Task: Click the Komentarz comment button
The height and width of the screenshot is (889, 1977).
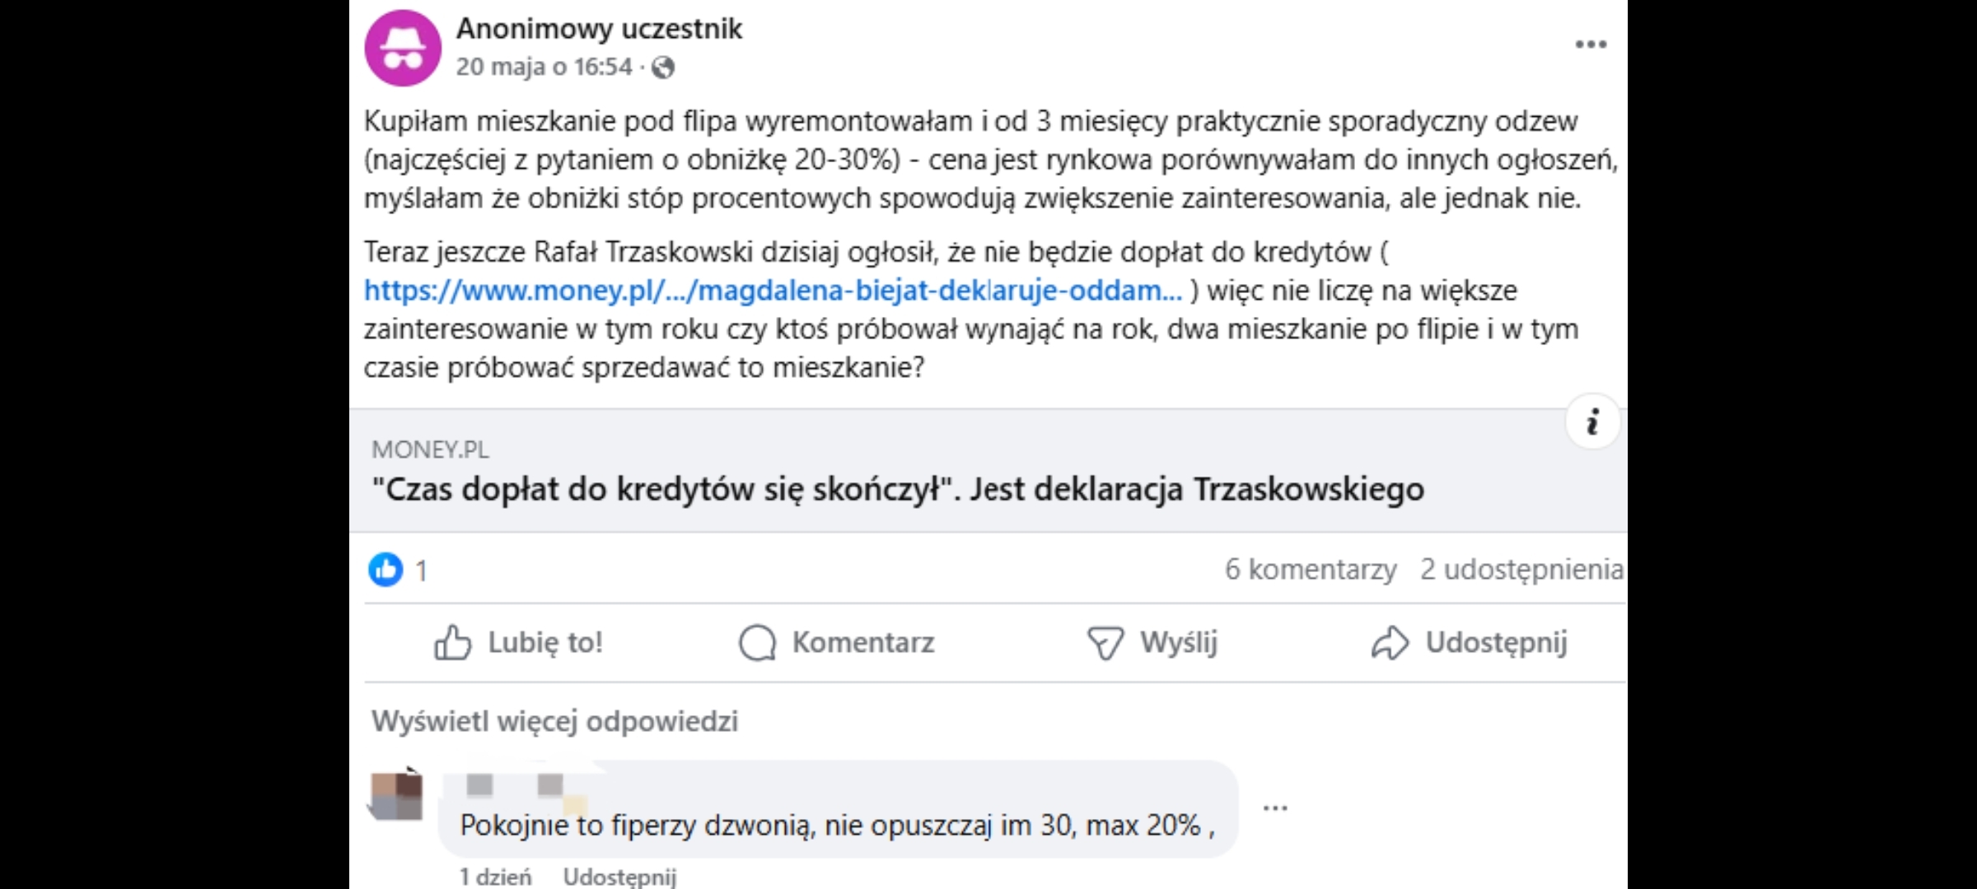Action: click(837, 643)
